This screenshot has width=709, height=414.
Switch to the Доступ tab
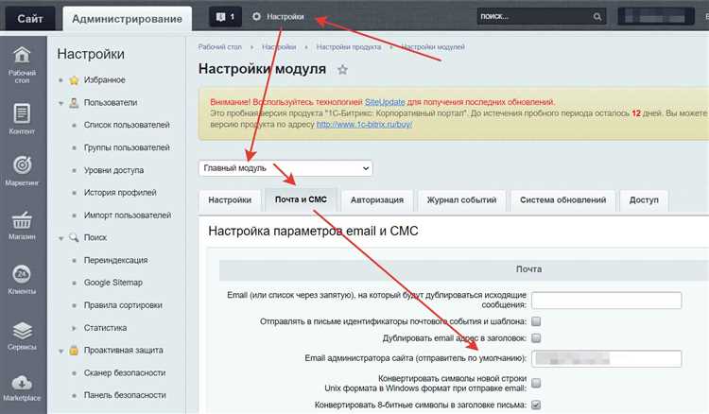[x=644, y=200]
